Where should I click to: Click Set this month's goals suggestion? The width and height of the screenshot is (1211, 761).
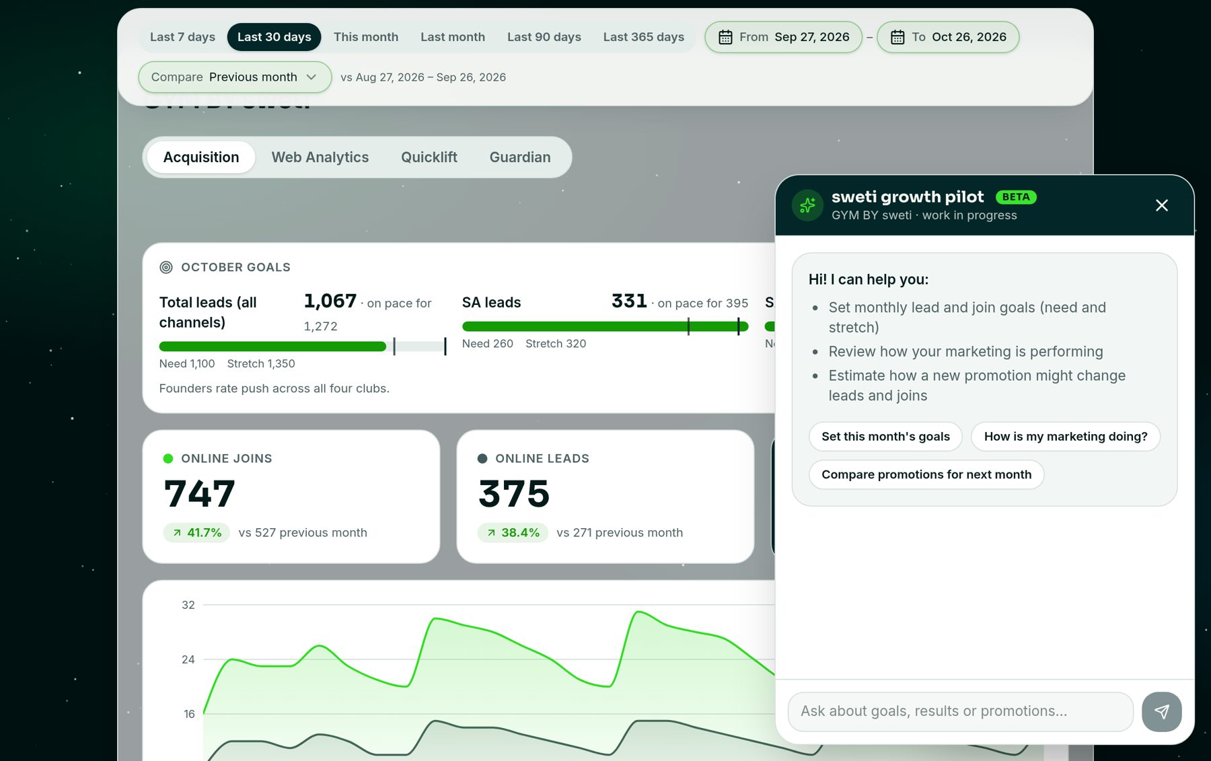(x=885, y=437)
